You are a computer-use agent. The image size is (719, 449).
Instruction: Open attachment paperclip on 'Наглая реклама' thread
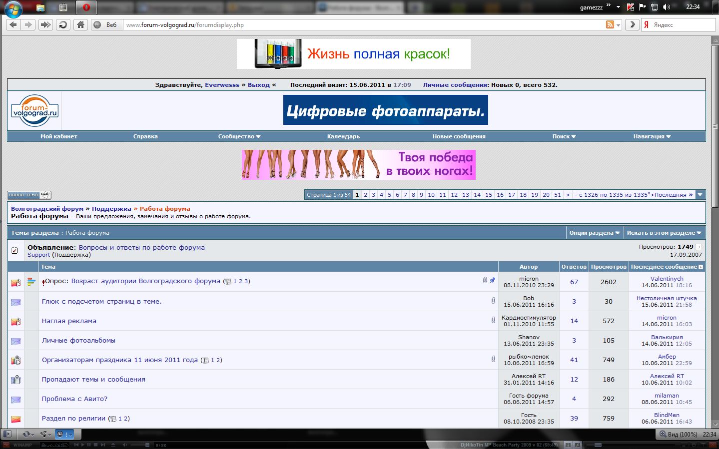click(493, 320)
